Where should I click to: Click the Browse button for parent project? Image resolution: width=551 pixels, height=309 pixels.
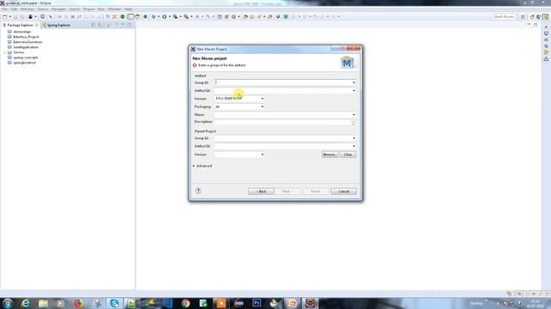pyautogui.click(x=330, y=154)
